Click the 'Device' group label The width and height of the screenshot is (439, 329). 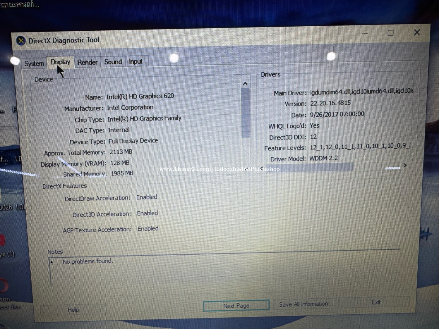click(x=44, y=80)
